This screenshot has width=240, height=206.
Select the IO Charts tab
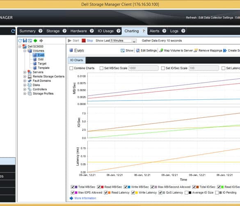pos(77,60)
